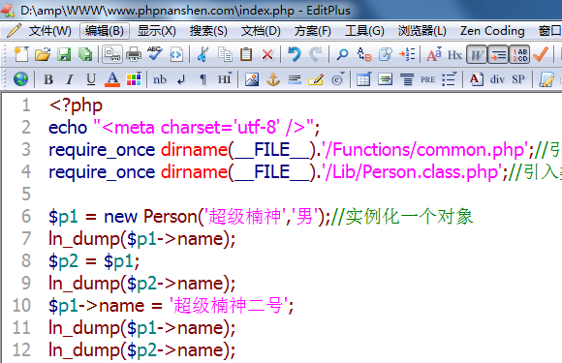Viewport: 562px width, 363px height.
Task: Open the 编辑(B) menu
Action: pos(105,31)
